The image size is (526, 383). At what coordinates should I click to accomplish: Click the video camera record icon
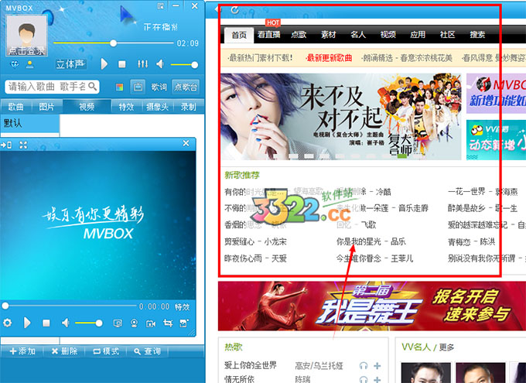click(151, 323)
